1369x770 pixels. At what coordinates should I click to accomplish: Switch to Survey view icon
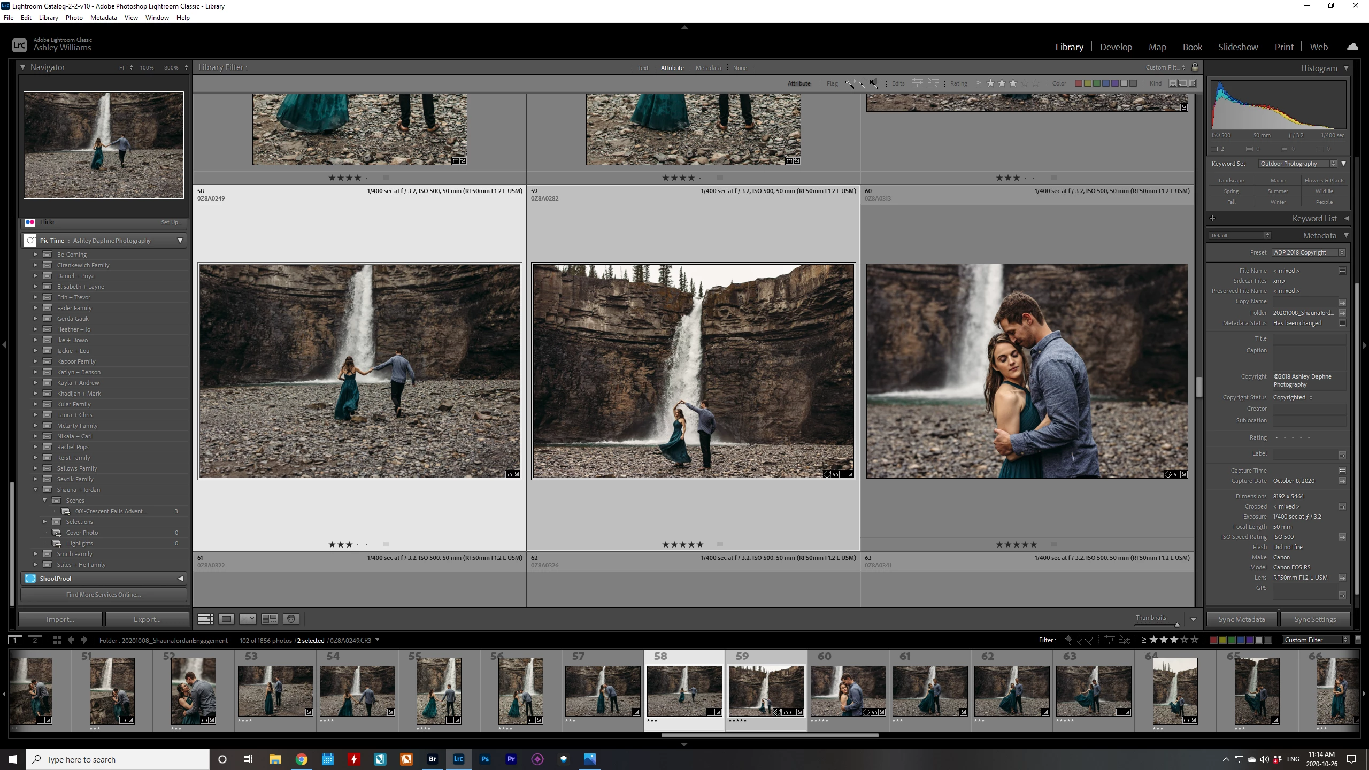269,619
